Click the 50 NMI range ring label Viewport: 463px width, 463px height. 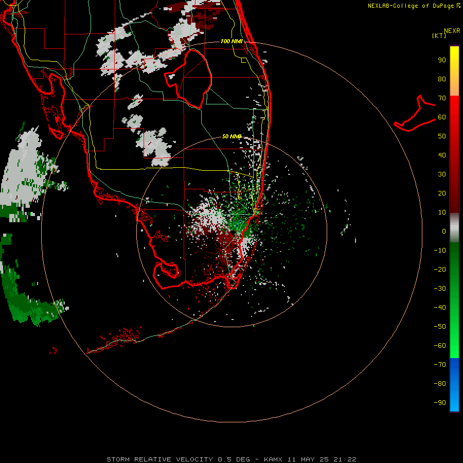click(232, 136)
